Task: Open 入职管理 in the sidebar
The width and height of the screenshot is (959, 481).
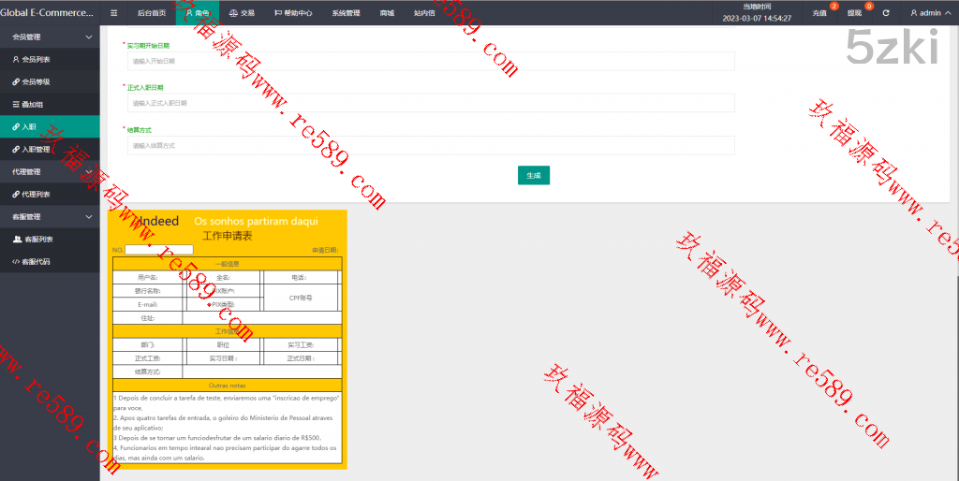Action: [x=37, y=150]
